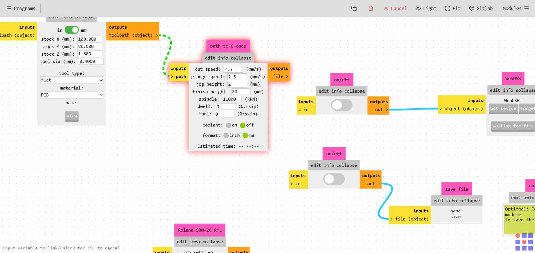This screenshot has width=535, height=253.
Task: Cancel the current link operation
Action: coord(395,8)
